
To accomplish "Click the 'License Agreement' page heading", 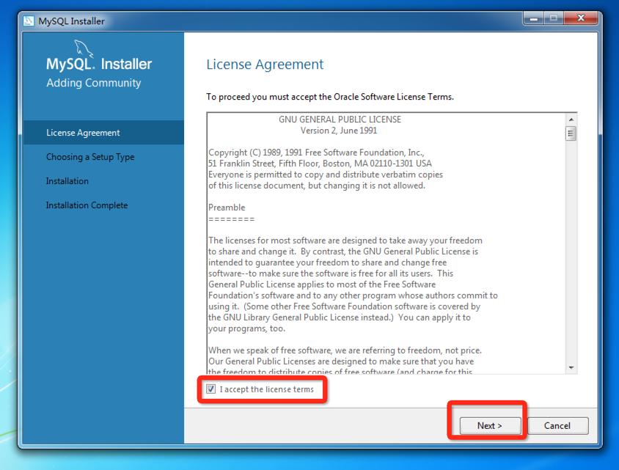I will tap(265, 65).
